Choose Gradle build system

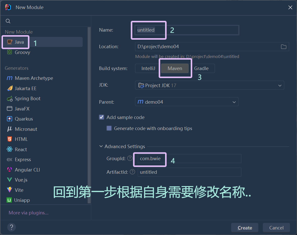(x=201, y=68)
